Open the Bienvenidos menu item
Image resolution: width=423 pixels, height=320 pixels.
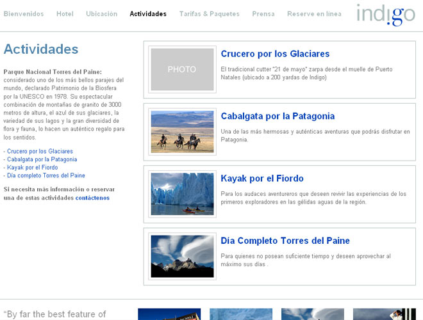[x=24, y=13]
